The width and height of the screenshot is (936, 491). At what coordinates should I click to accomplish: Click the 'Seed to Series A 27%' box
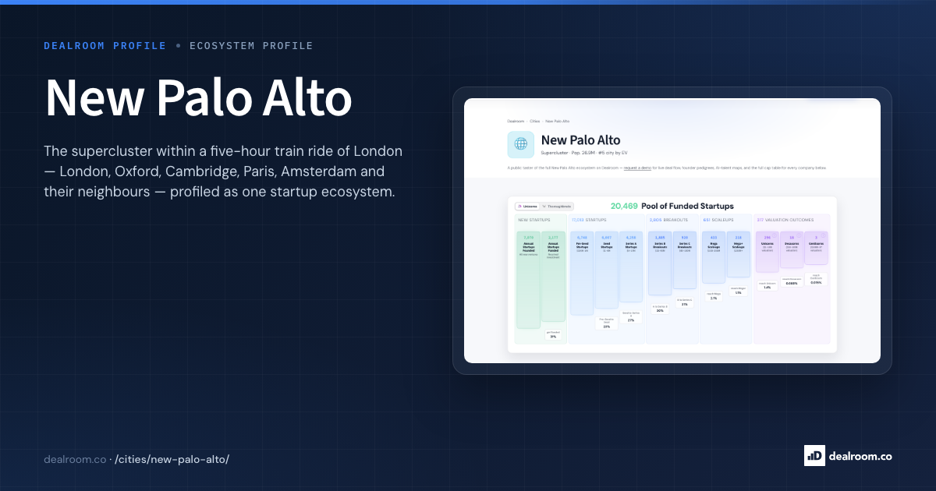point(631,316)
